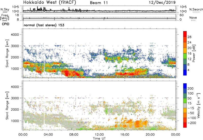This screenshot has width=203, height=140.
Task: Click the noise time-series panel
Action: click(x=99, y=9)
